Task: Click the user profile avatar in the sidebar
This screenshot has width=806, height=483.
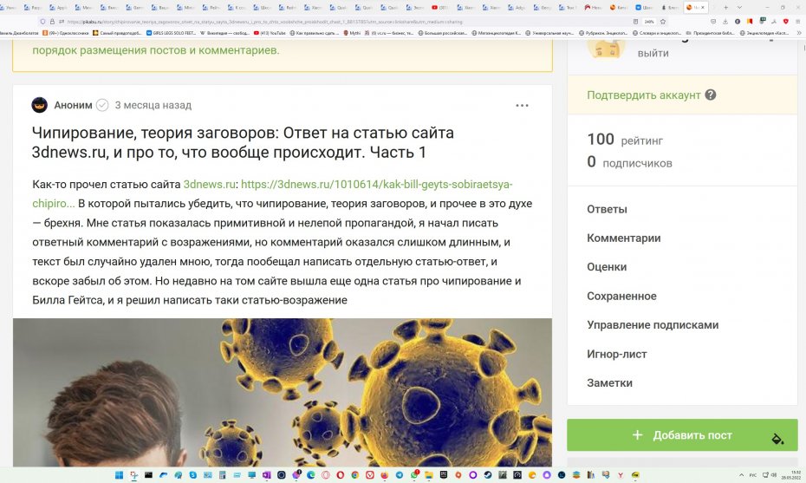Action: 606,48
